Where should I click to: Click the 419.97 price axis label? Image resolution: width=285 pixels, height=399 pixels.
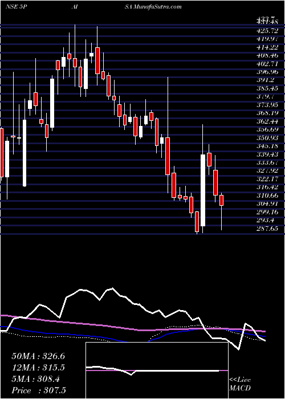click(267, 39)
